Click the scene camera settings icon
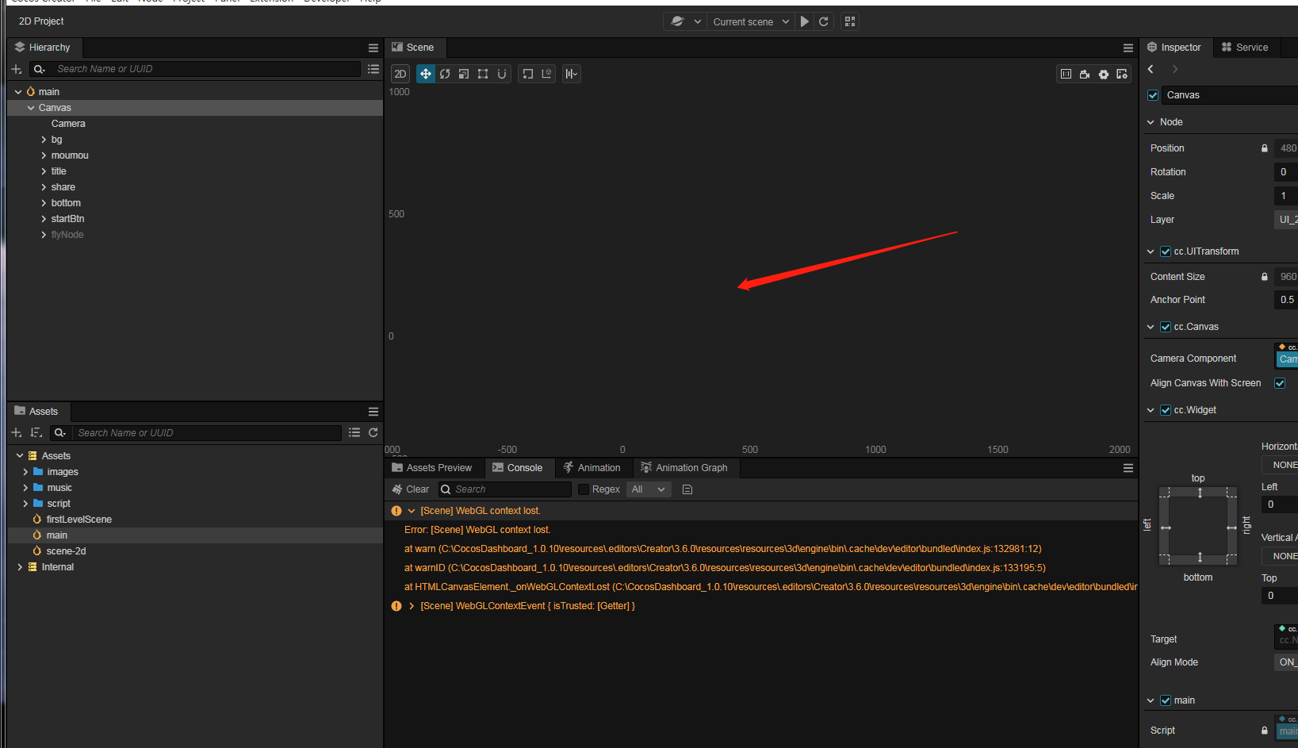The image size is (1298, 748). pos(1085,74)
